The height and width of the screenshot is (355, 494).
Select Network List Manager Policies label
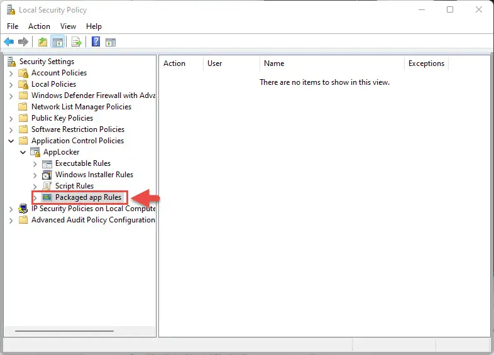click(81, 107)
